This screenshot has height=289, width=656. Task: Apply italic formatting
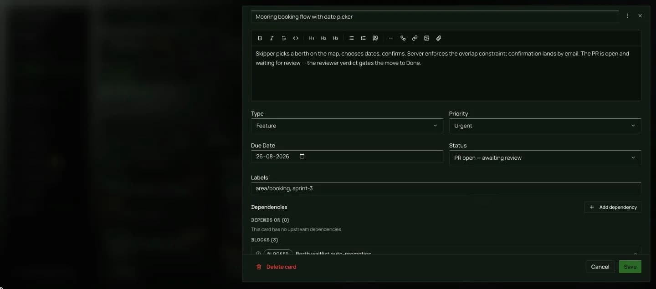(272, 38)
